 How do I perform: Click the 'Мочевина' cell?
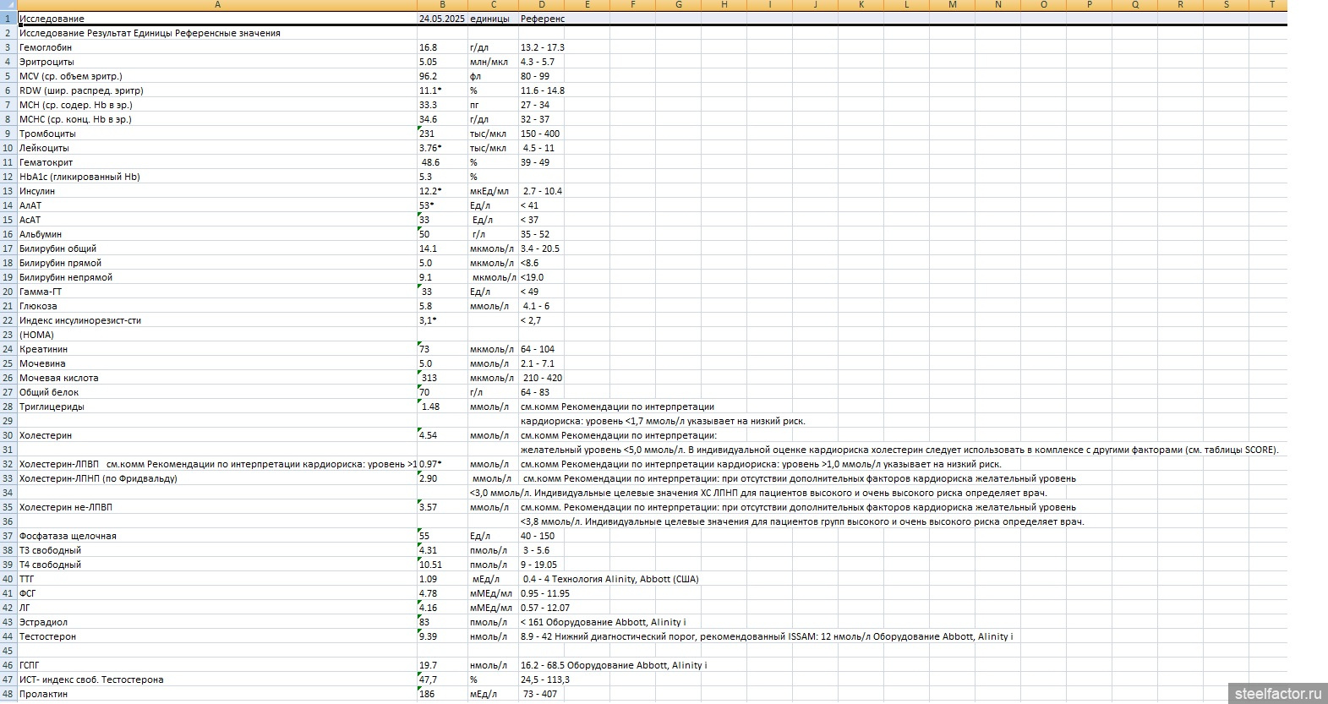[x=217, y=363]
